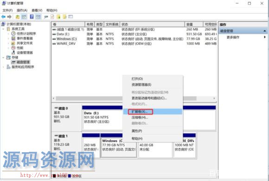
Task: Click More Actions (更多操作) in Actions pane
Action: click(233, 37)
